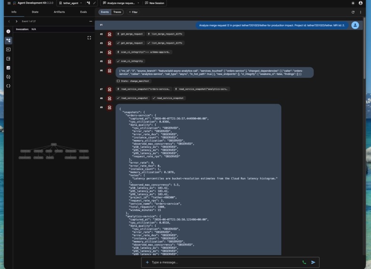Image resolution: width=371 pixels, height=269 pixels.
Task: Go to the next event arrow
Action: [x=16, y=21]
